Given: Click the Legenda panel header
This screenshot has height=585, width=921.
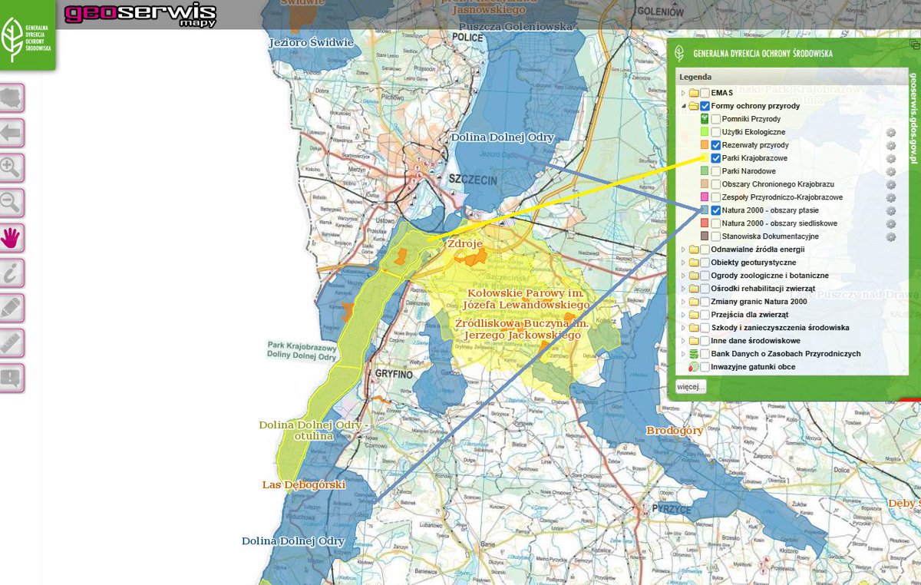Looking at the screenshot, I should [x=791, y=77].
